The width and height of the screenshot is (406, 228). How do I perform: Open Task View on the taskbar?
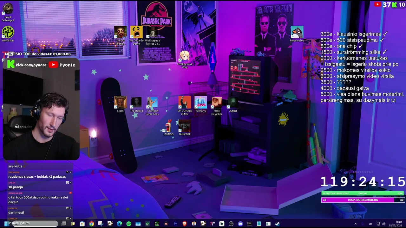point(64,224)
